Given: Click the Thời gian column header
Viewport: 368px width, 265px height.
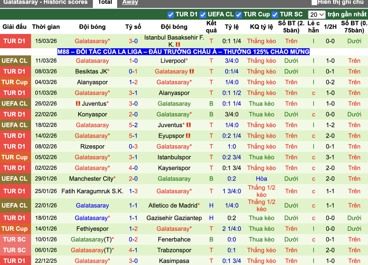Looking at the screenshot, I should 46,27.
